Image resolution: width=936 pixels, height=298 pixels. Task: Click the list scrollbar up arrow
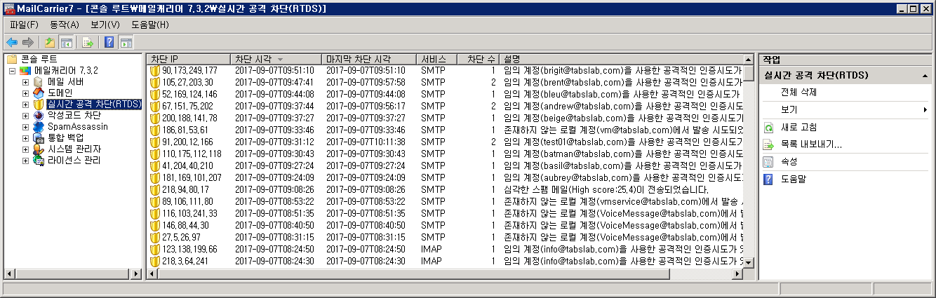coord(749,59)
